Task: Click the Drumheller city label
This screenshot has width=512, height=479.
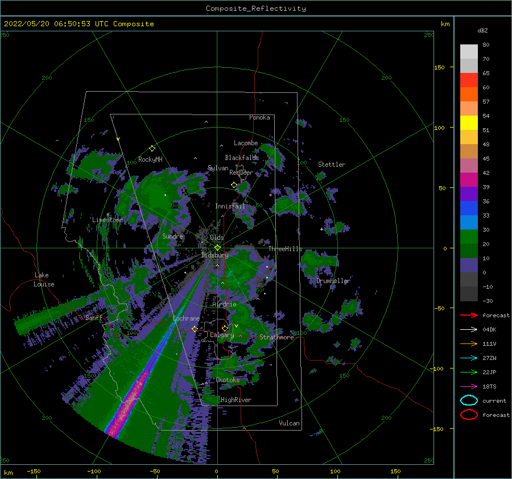Action: (333, 281)
